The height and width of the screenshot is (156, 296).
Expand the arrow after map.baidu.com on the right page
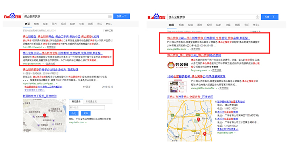[235, 133]
